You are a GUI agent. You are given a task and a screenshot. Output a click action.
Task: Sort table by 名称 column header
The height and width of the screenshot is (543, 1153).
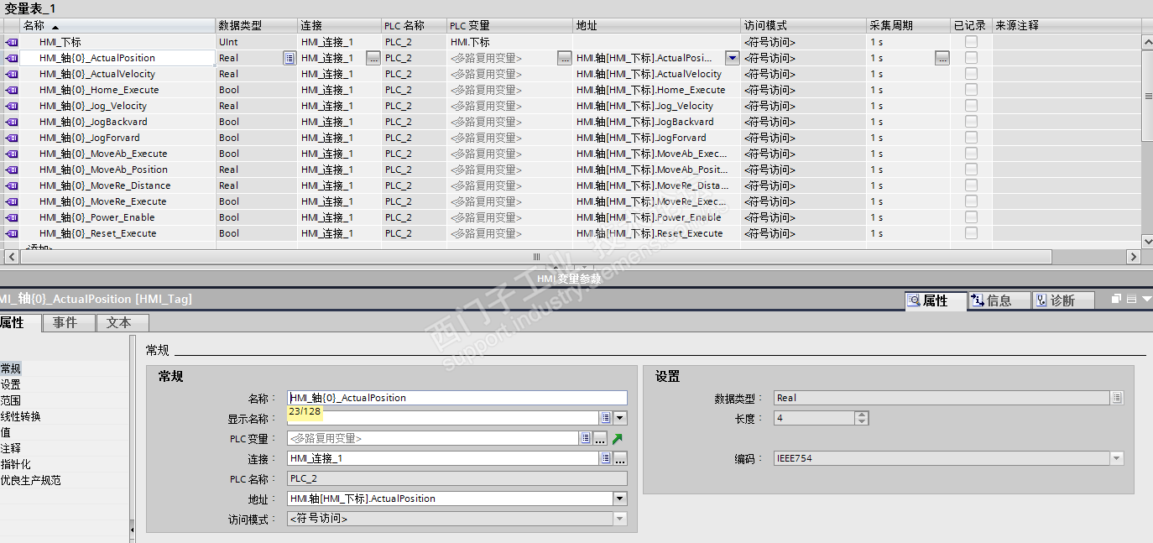pyautogui.click(x=117, y=26)
